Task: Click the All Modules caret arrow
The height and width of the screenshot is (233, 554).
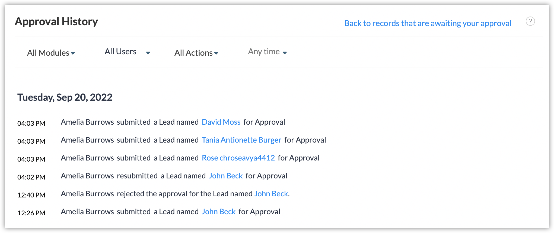Action: pyautogui.click(x=73, y=53)
